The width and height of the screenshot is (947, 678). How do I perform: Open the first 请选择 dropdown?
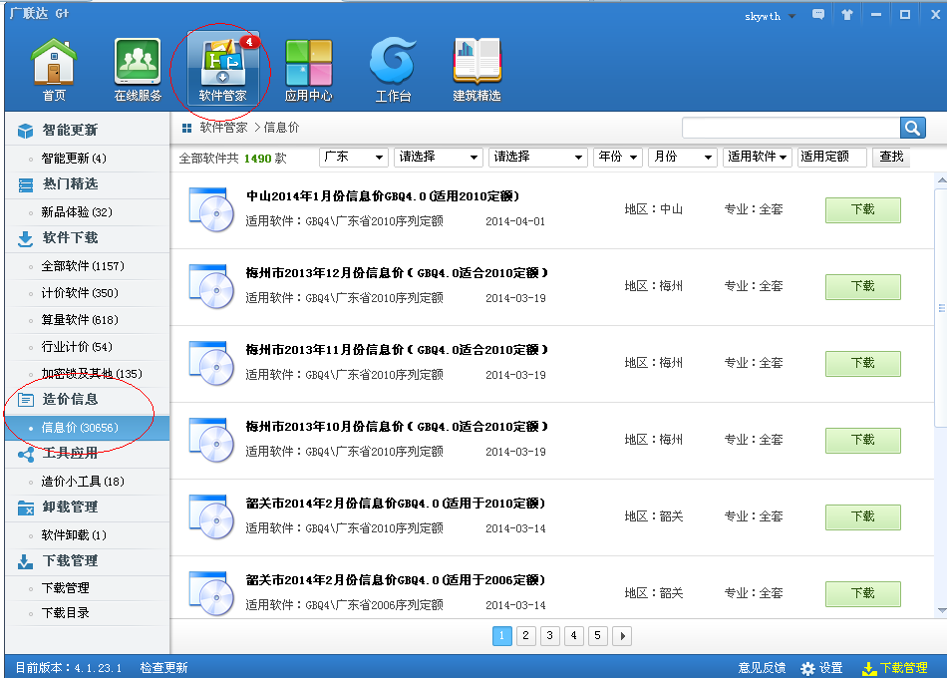(438, 158)
